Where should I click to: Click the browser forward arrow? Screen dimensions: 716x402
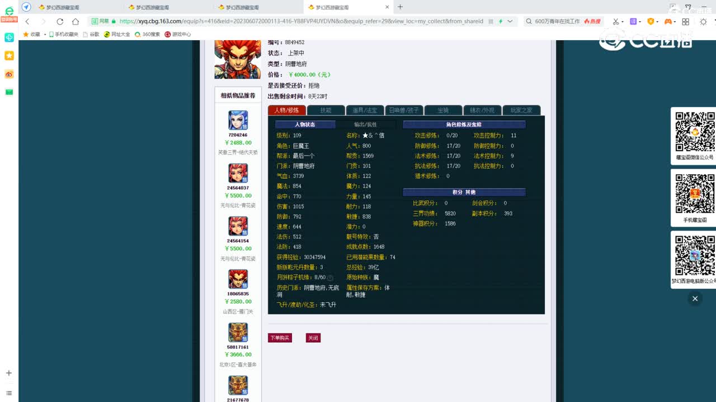coord(43,22)
